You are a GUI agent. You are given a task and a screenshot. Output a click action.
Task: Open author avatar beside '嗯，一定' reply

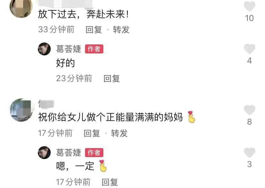point(44,153)
